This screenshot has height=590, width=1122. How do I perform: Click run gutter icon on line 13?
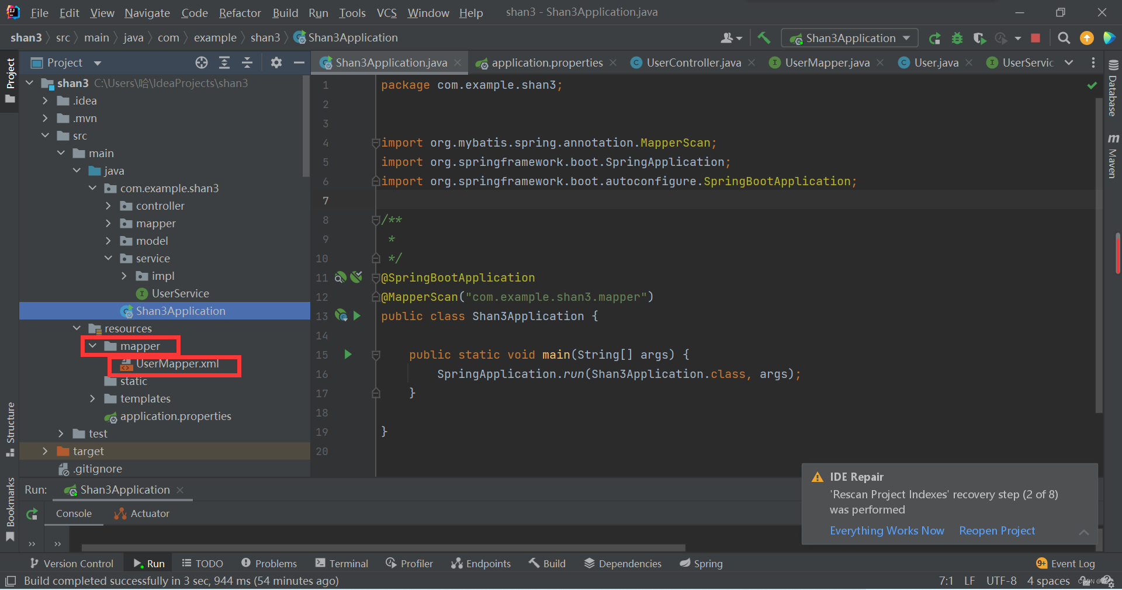[357, 315]
